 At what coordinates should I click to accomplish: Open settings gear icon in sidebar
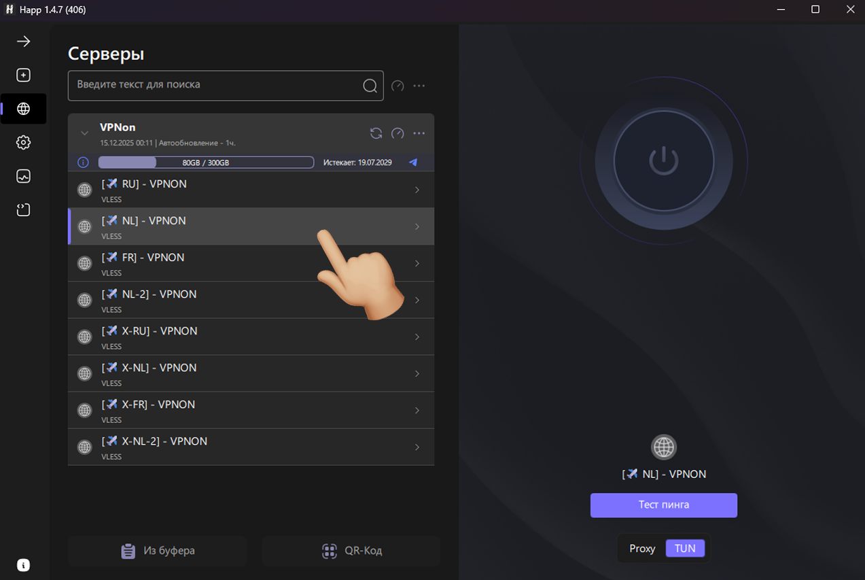tap(24, 142)
